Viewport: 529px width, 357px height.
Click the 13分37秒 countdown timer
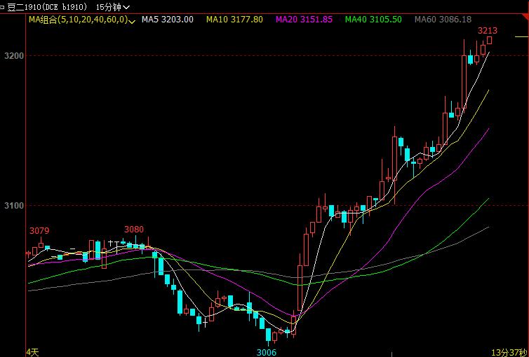click(x=508, y=351)
